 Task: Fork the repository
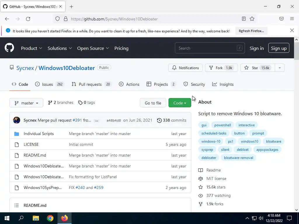click(x=221, y=68)
